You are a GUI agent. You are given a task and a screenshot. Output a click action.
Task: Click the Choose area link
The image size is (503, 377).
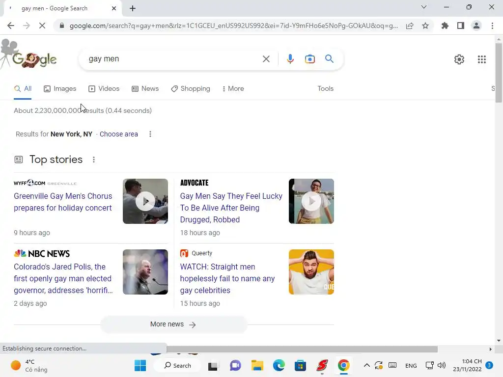[x=119, y=134]
